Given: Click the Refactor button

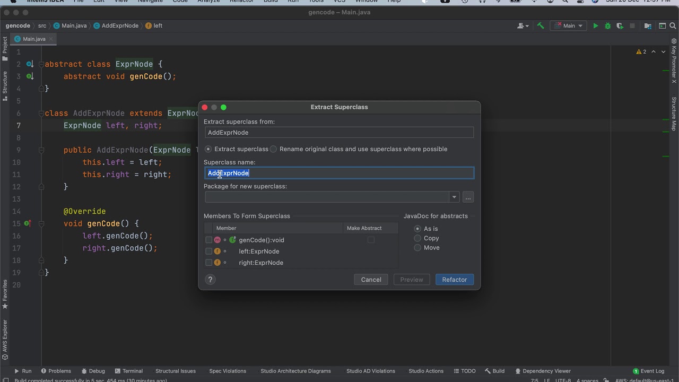Looking at the screenshot, I should 455,280.
